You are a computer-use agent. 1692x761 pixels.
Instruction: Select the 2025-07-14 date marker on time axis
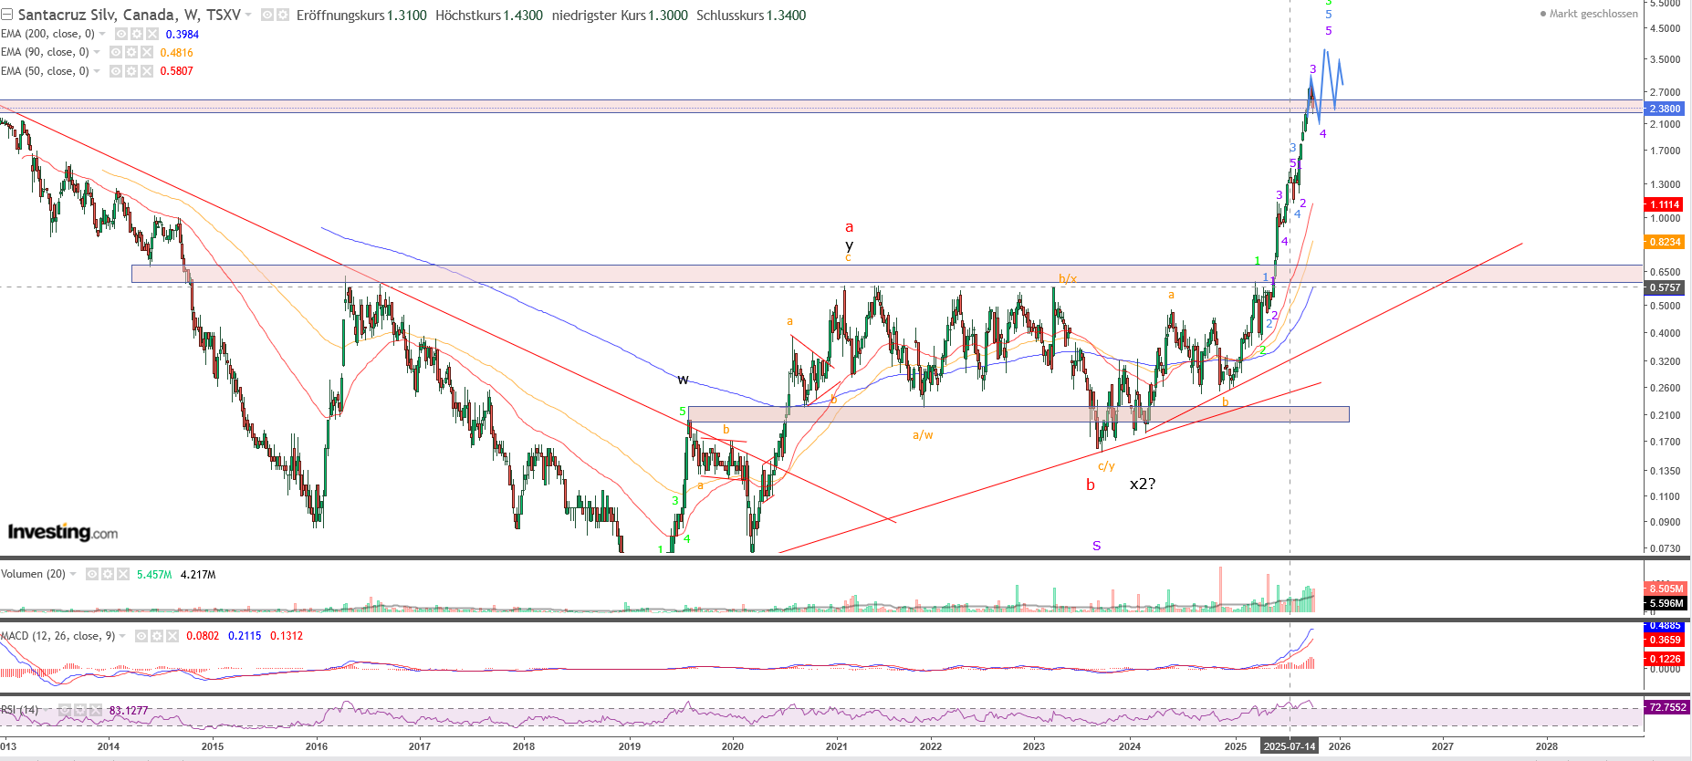click(x=1289, y=746)
